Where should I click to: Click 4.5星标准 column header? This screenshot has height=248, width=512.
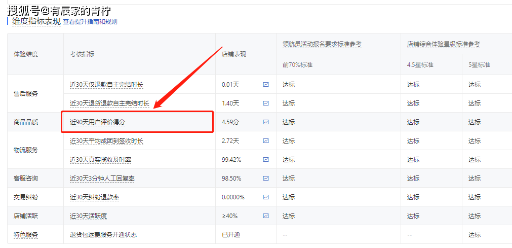tap(420, 64)
